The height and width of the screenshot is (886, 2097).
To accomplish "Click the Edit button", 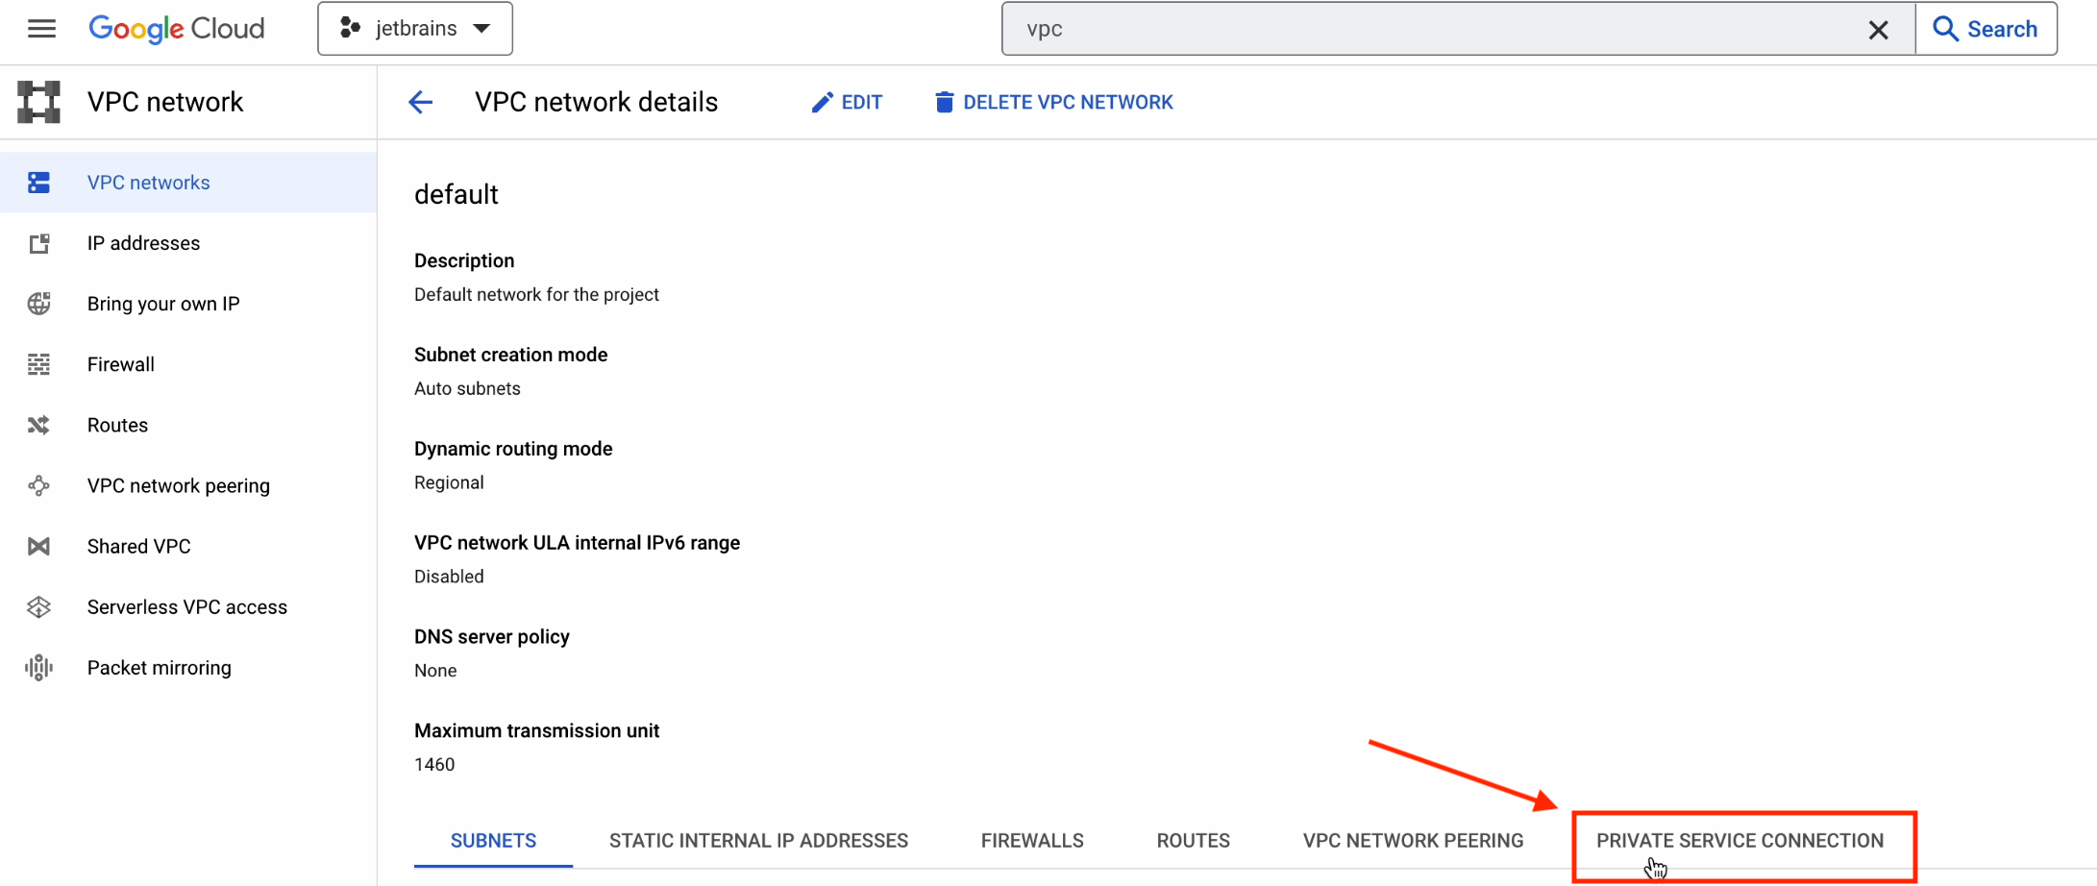I will click(847, 102).
